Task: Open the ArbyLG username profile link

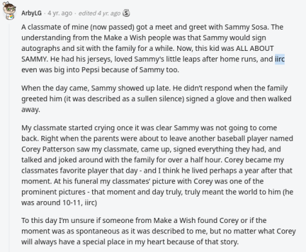Action: coord(32,13)
